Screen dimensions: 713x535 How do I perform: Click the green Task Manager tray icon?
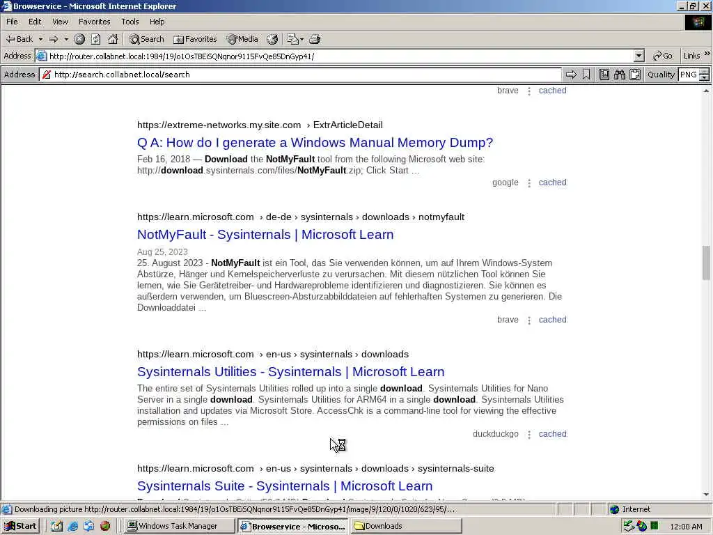click(x=654, y=526)
